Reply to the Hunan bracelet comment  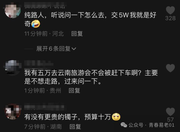(x=75, y=127)
